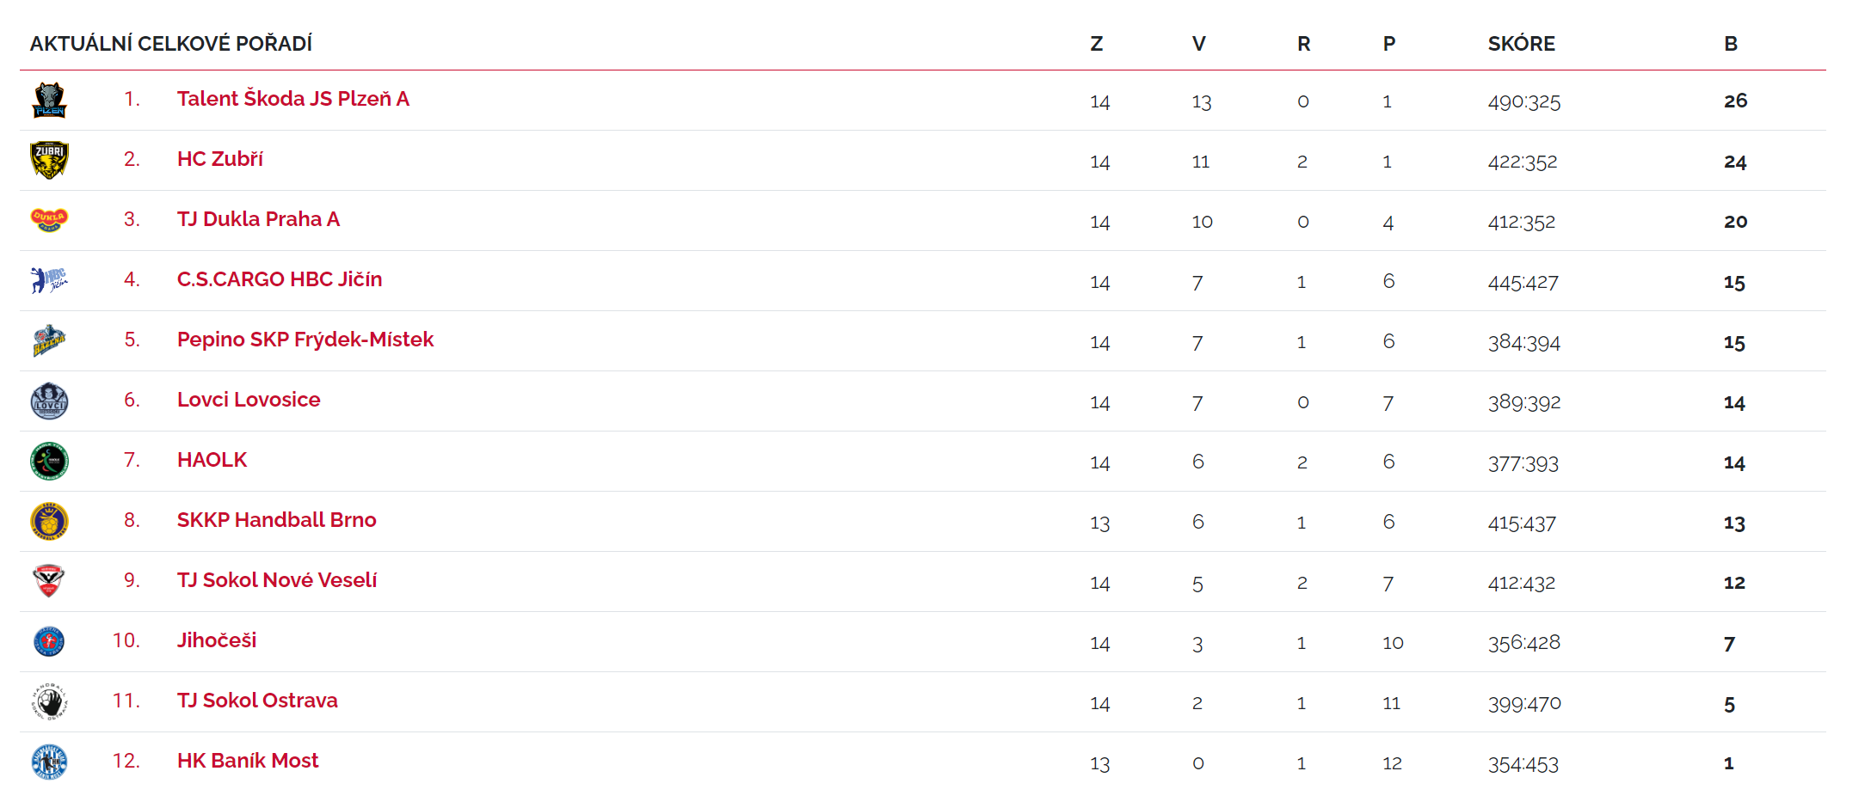Click the AKTUÁLNÍ CELKOVÉ POŘADÍ heading

[x=170, y=44]
